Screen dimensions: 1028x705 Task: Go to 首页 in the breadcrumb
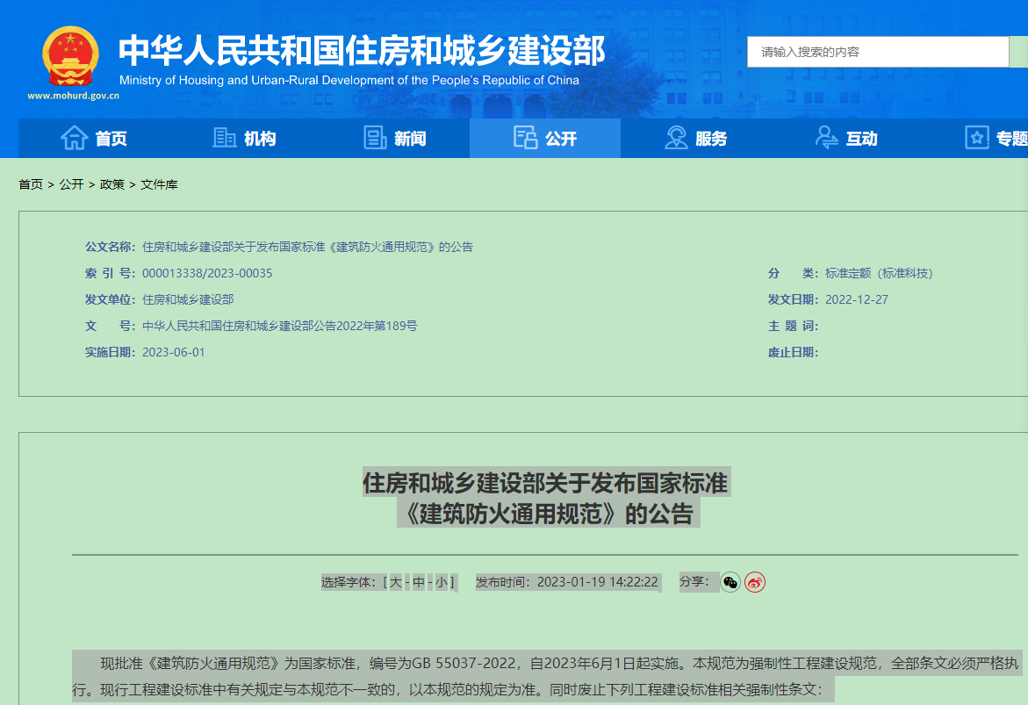[31, 184]
